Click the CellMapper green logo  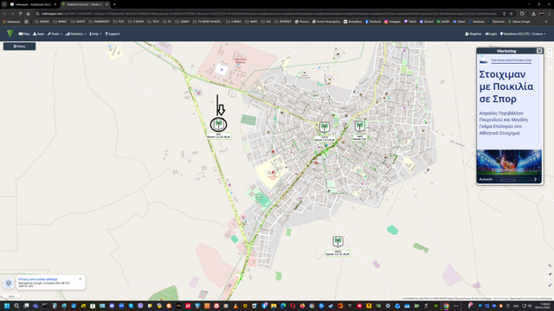[10, 34]
